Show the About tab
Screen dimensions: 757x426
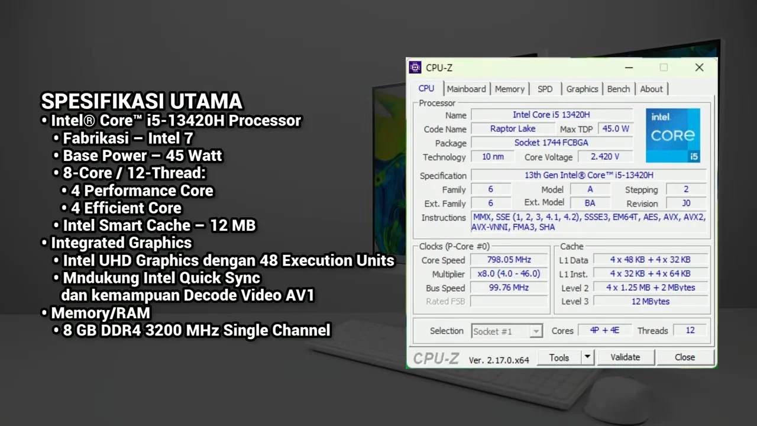[x=651, y=89]
